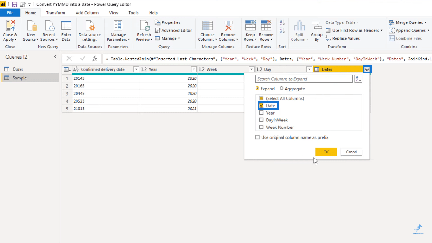
Task: Open the Data Type: Table dropdown
Action: 342,22
